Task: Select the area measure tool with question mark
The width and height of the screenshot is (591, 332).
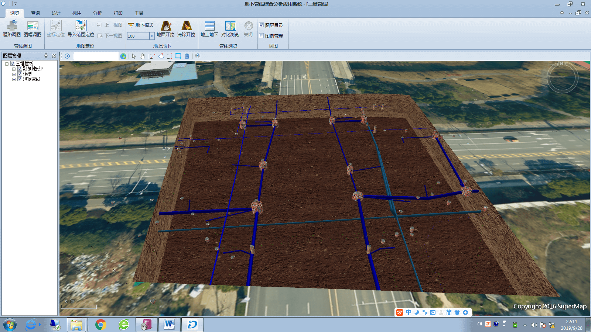Action: click(x=161, y=56)
